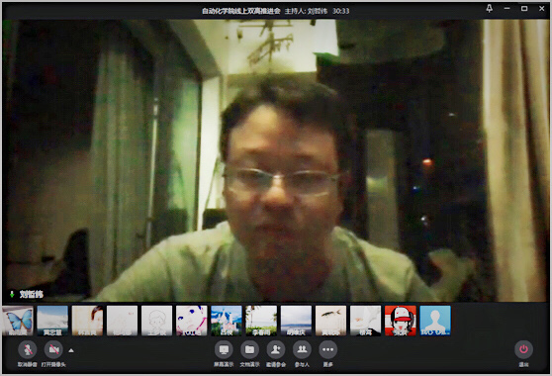Click the meeting title text in the title bar

241,11
